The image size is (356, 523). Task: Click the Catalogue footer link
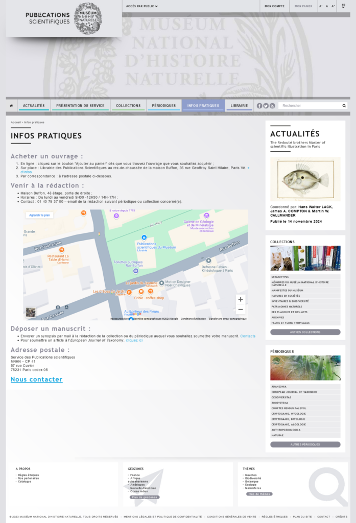pyautogui.click(x=25, y=482)
